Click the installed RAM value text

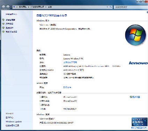[x=74, y=70]
